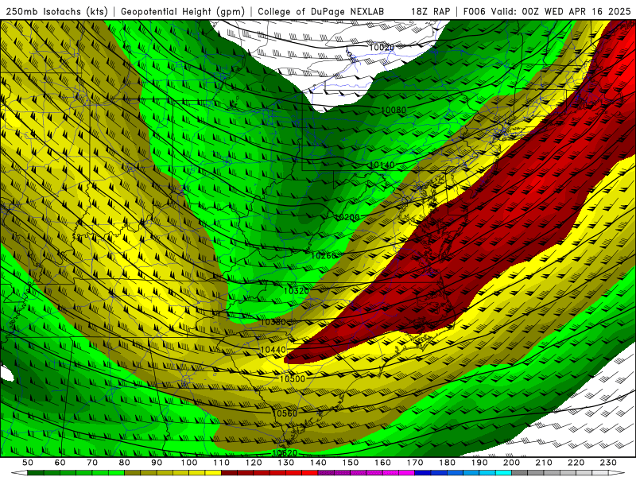Pick the dark maroon swatch right after 110

tap(229, 473)
